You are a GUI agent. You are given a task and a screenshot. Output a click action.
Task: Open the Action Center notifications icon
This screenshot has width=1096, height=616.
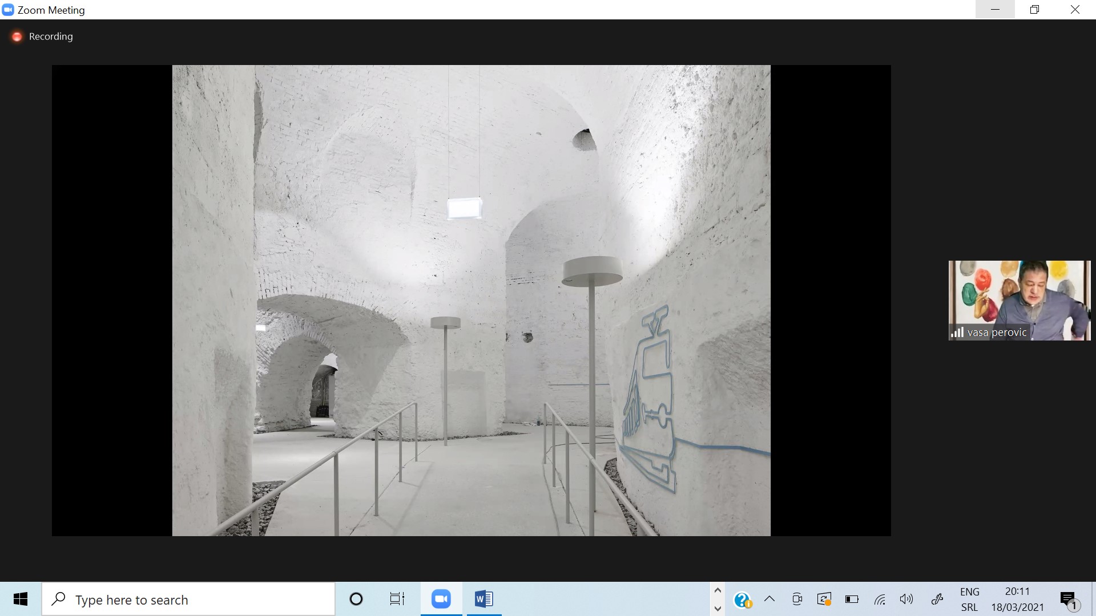click(x=1069, y=599)
